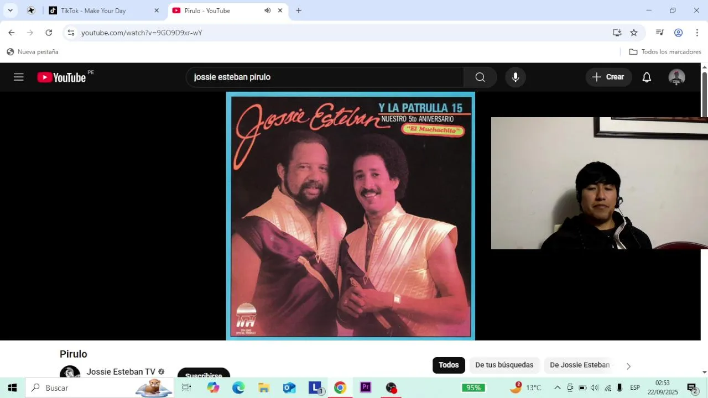Show more filter chips with right arrow
Screen dimensions: 708x398
628,366
